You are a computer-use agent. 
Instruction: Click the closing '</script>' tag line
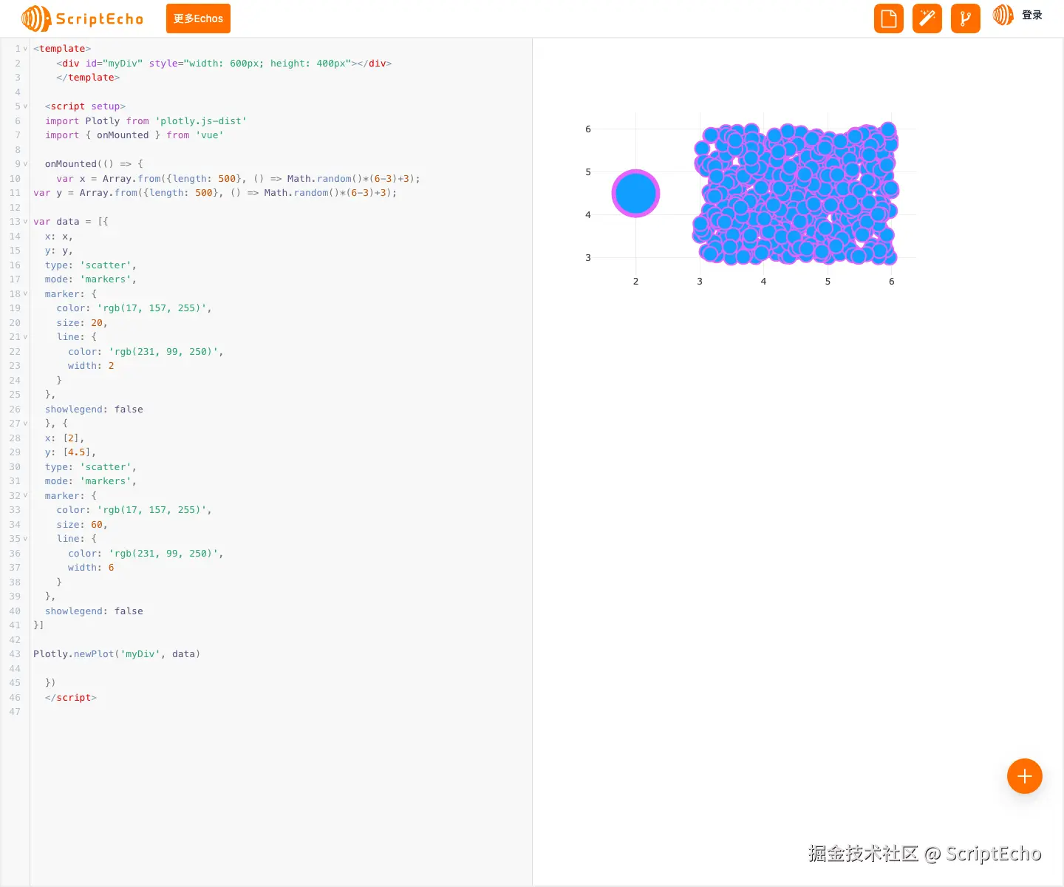71,698
